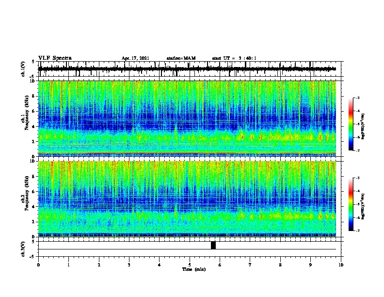
Task: Click the time axis tick label '0'
Action: (38, 264)
